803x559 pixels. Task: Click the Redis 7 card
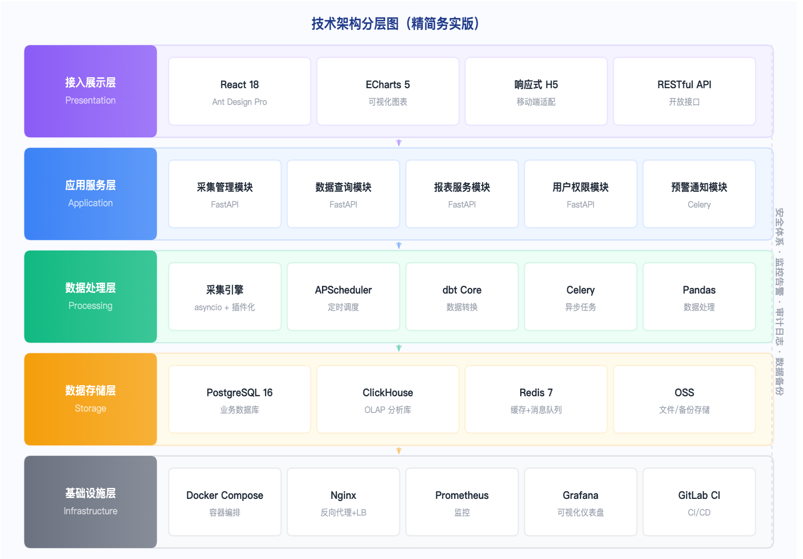coord(536,399)
